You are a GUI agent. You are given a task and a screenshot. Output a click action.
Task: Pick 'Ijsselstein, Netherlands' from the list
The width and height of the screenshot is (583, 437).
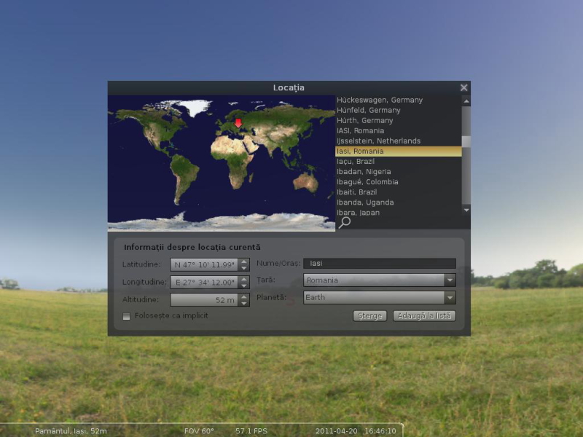378,141
